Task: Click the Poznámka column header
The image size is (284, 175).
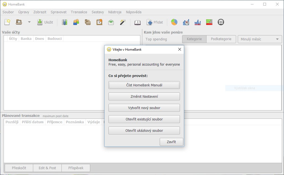Action: [75, 122]
